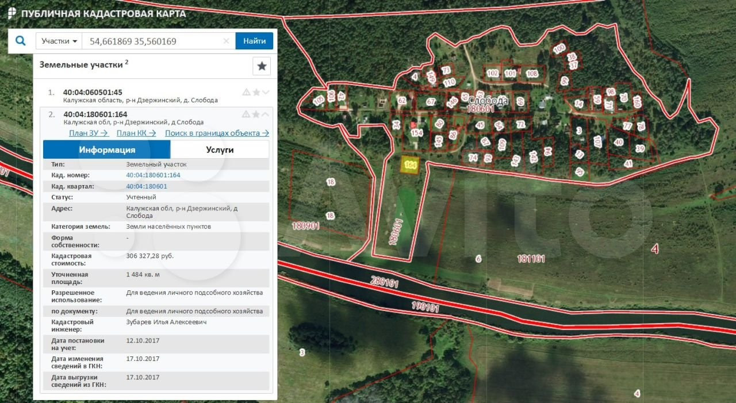Open the План ЗУ link

coord(89,133)
